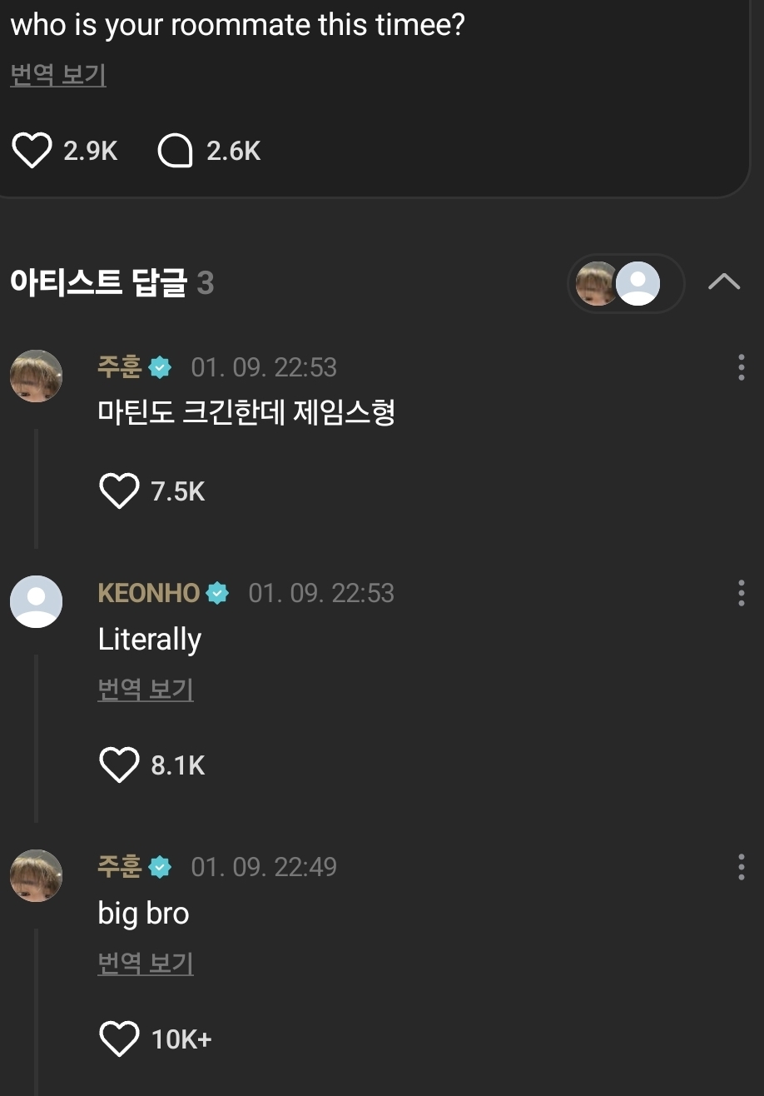Show translation under "big bro" reply
This screenshot has height=1096, width=764.
pos(146,964)
